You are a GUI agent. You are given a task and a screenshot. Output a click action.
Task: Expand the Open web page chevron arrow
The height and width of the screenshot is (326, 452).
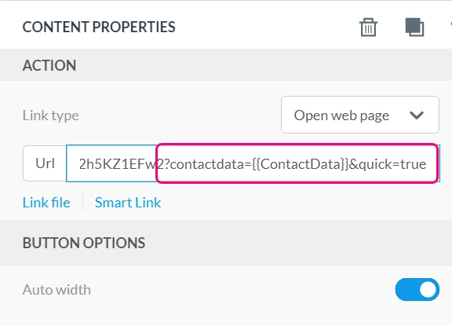click(417, 115)
